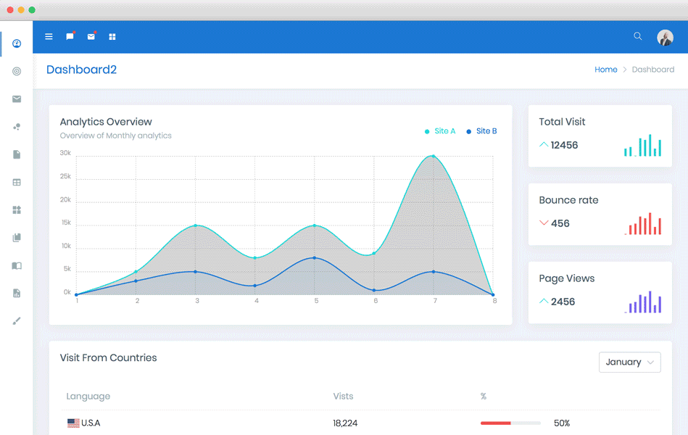Go to Home in the breadcrumb
688x435 pixels.
605,70
